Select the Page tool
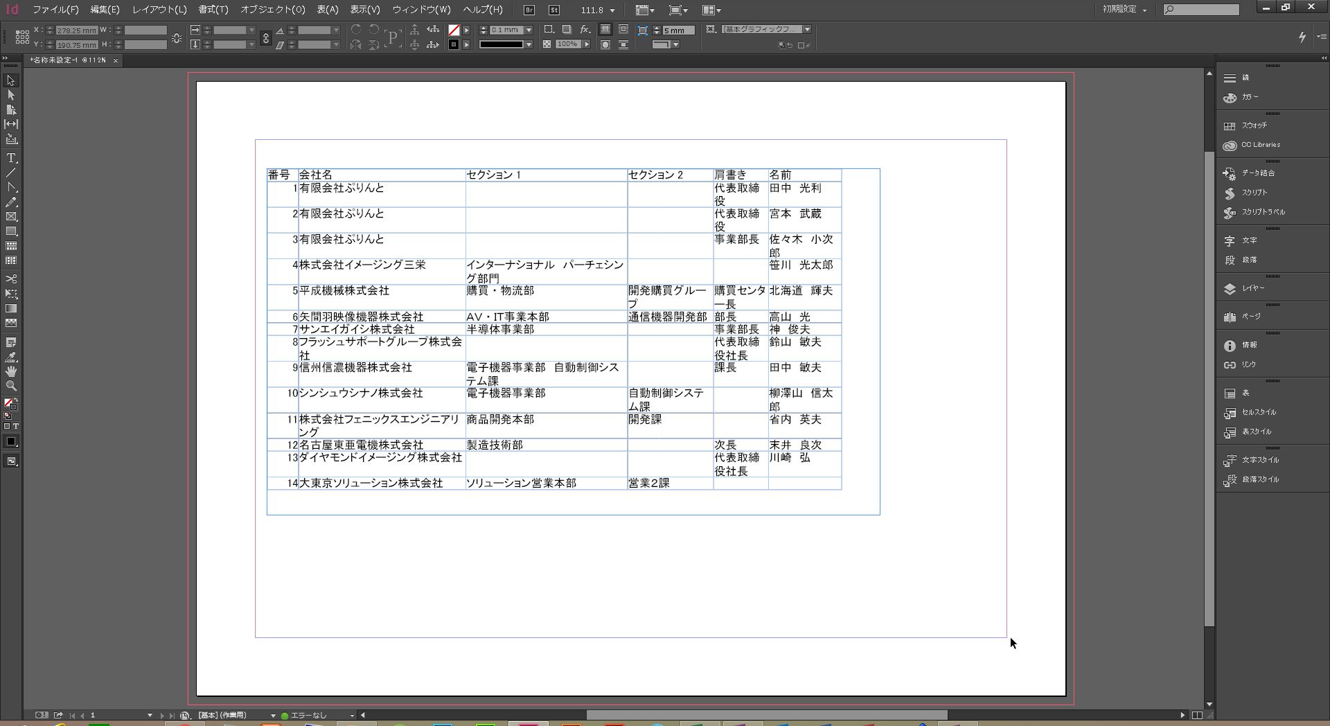The image size is (1330, 726). point(11,109)
